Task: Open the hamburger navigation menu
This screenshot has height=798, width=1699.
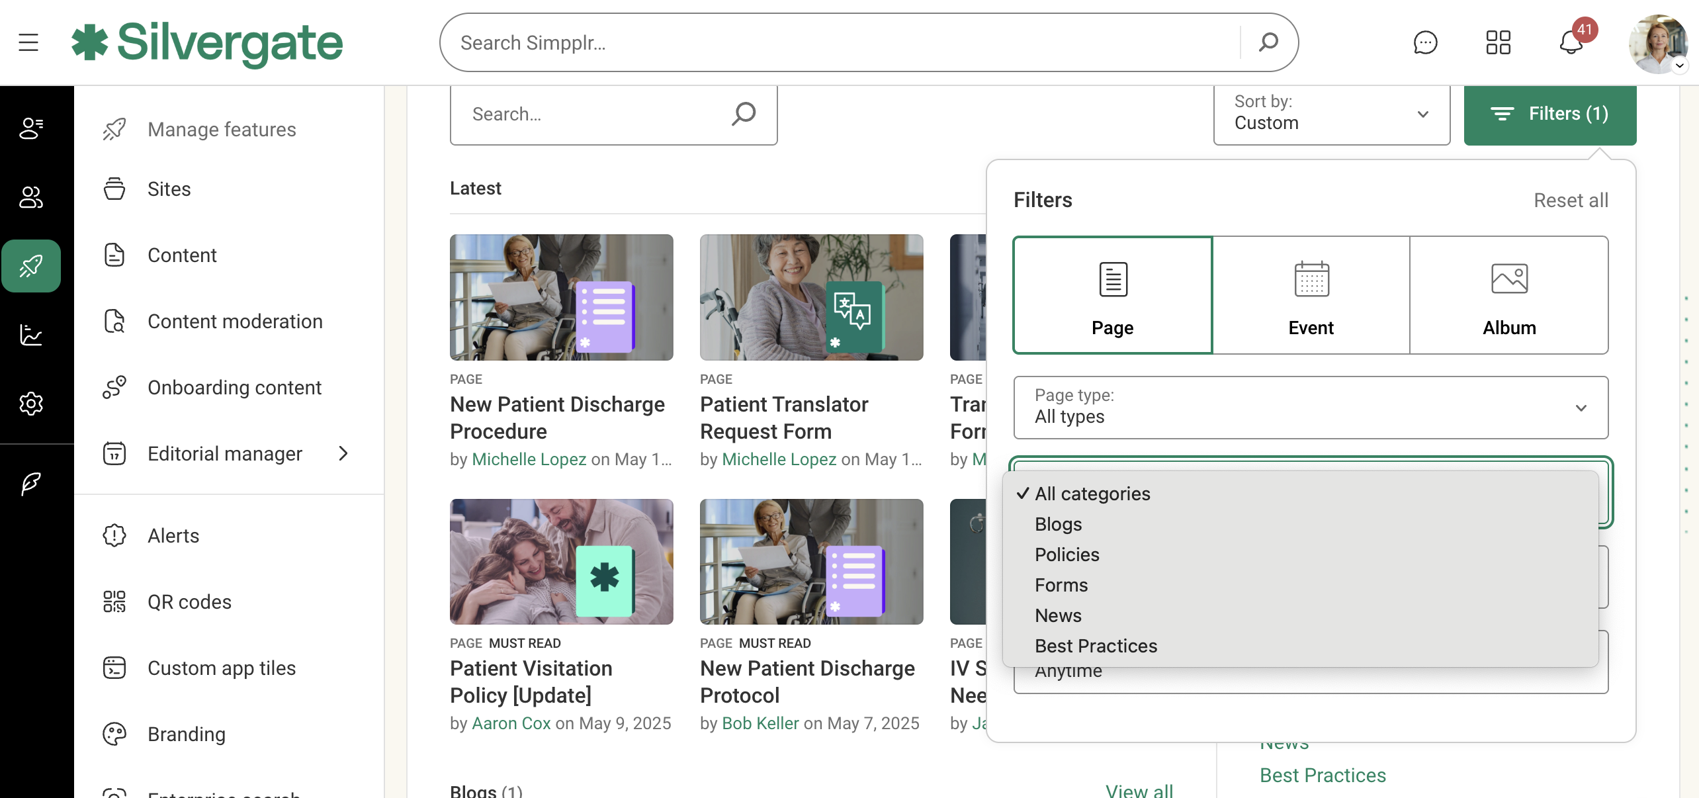Action: point(28,42)
